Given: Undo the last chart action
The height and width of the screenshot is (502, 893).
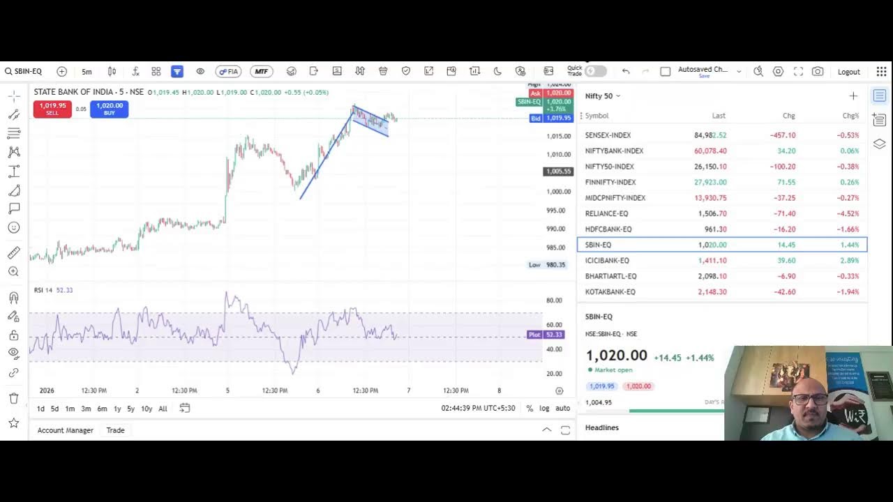Looking at the screenshot, I should [x=626, y=71].
